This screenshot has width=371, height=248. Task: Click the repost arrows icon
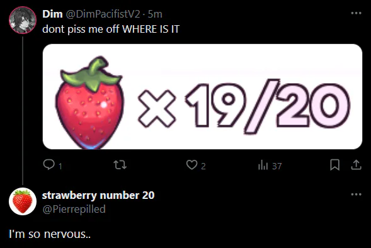120,165
